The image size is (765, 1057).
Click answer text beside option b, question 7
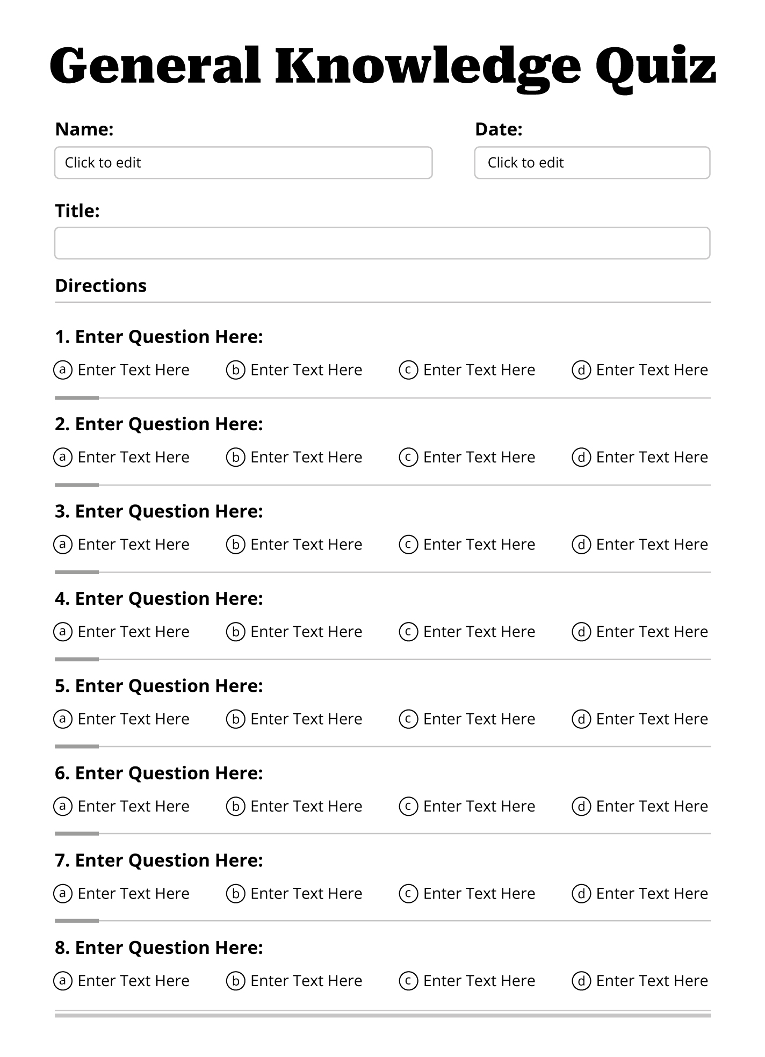coord(306,894)
